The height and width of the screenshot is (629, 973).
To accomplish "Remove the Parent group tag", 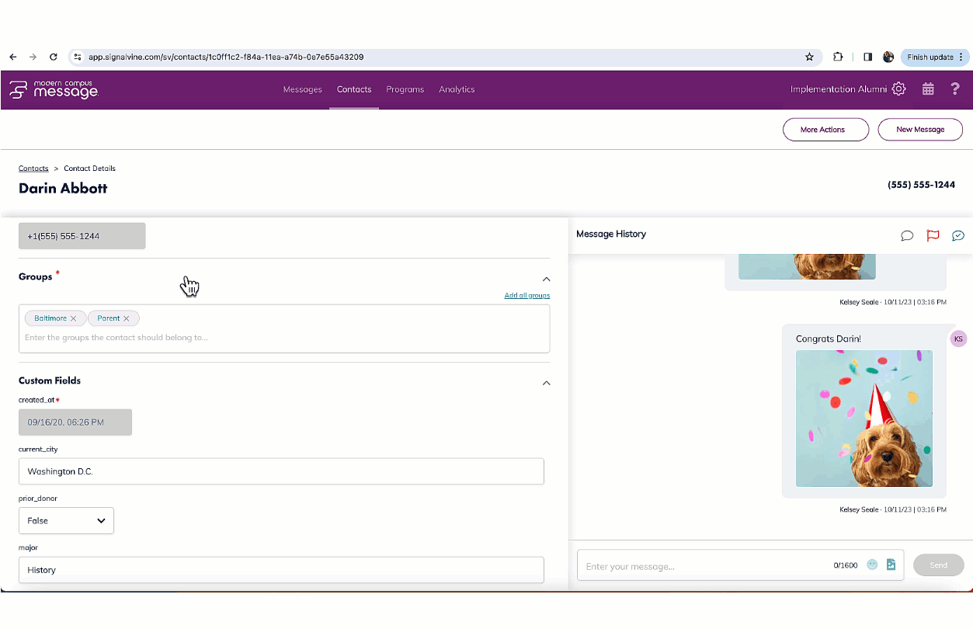I will click(126, 318).
